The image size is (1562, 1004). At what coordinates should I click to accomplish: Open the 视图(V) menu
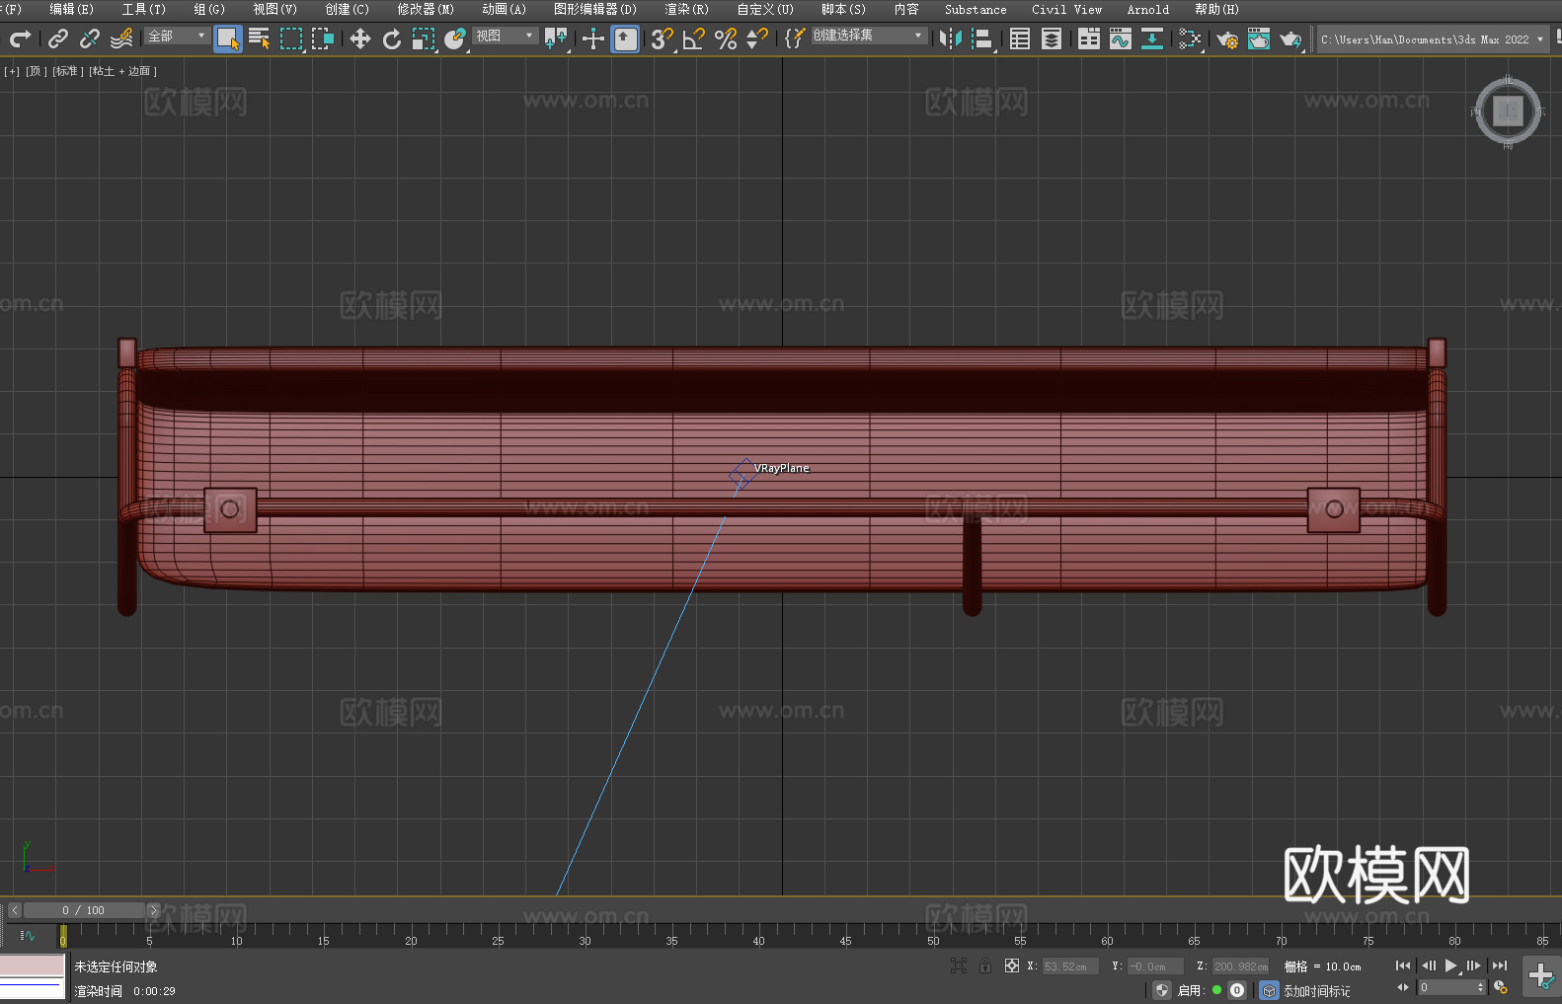coord(274,9)
